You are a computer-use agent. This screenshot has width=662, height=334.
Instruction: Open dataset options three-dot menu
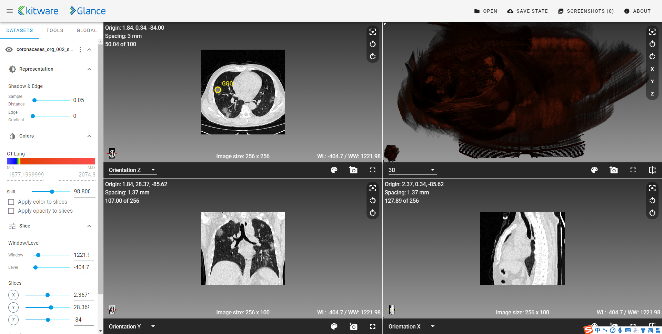(x=80, y=50)
